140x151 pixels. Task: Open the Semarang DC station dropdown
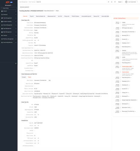[x=9, y=5]
